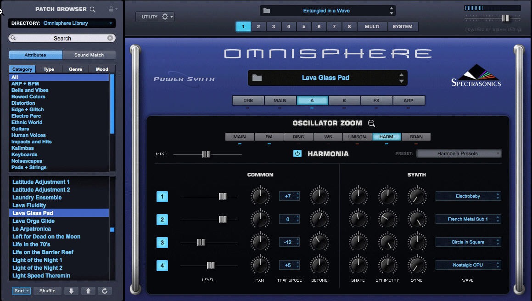Open the patch folder icon beside Lava Glass Pad
This screenshot has height=301, width=532.
257,78
